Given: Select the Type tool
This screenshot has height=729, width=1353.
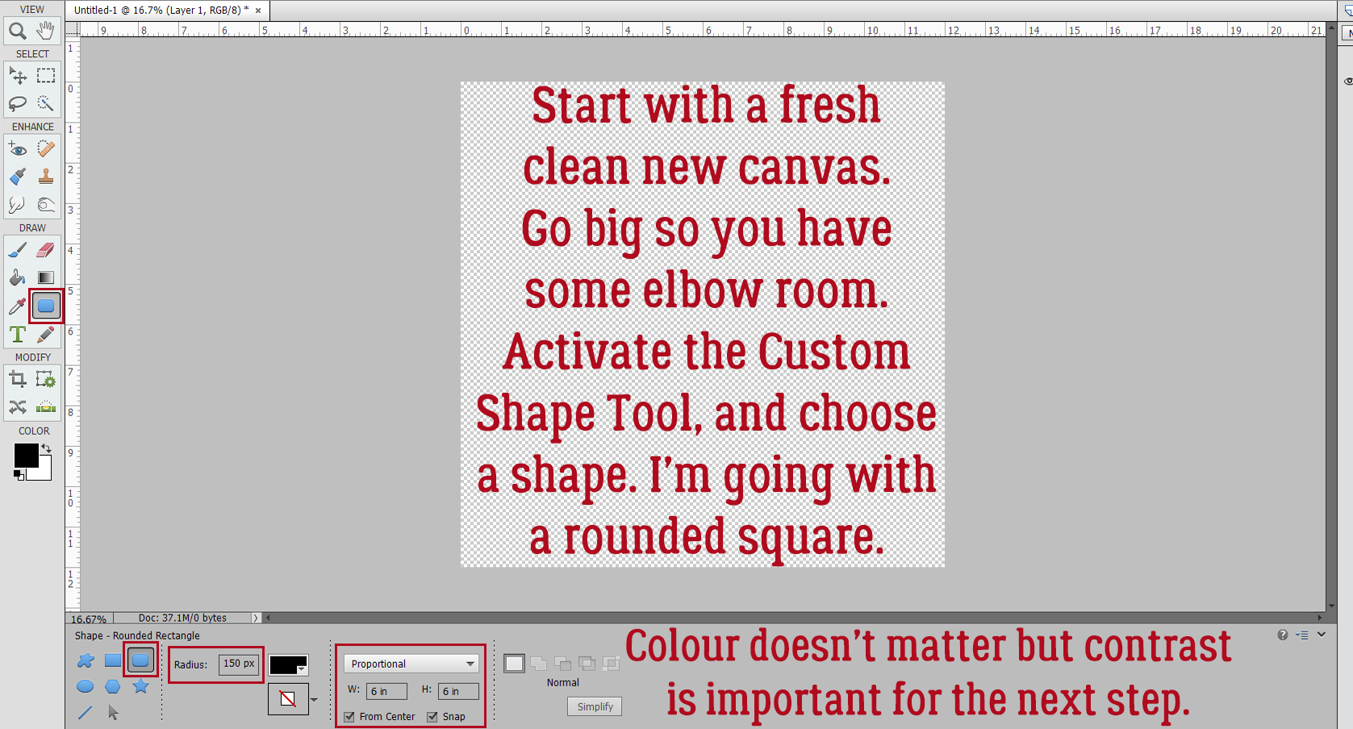Looking at the screenshot, I should [18, 334].
